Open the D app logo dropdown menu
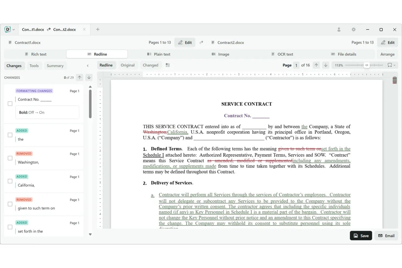Image resolution: width=402 pixels, height=268 pixels. tap(10, 29)
